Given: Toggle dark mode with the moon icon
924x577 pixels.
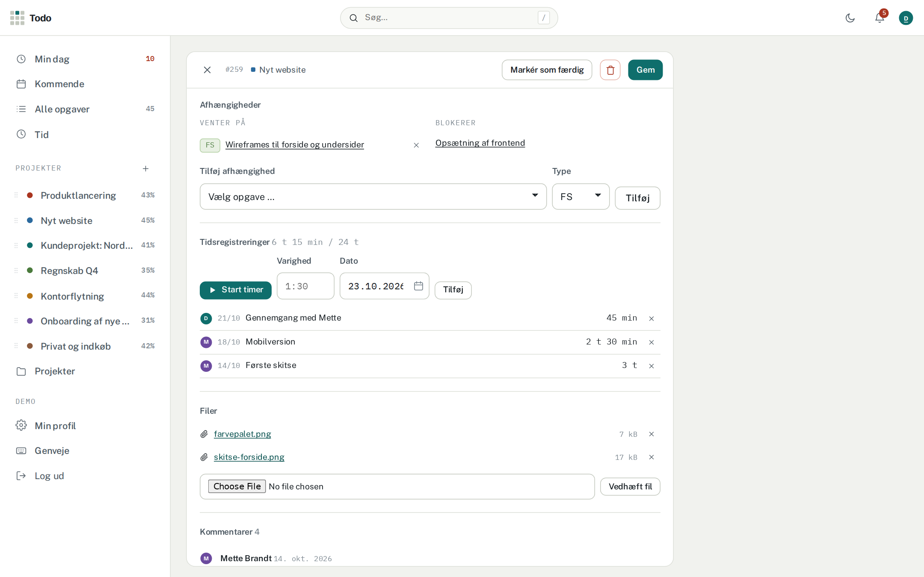Looking at the screenshot, I should (850, 18).
